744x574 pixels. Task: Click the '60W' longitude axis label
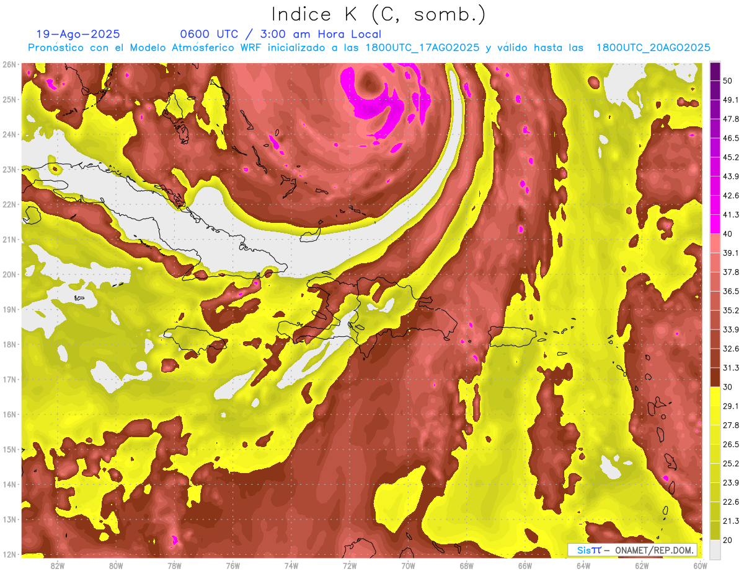700,565
